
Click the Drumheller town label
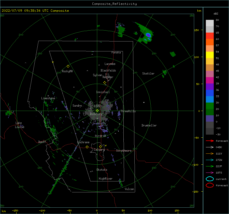[149, 125]
